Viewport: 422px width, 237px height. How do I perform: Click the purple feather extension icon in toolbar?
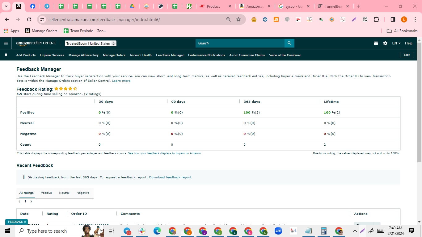(354, 19)
